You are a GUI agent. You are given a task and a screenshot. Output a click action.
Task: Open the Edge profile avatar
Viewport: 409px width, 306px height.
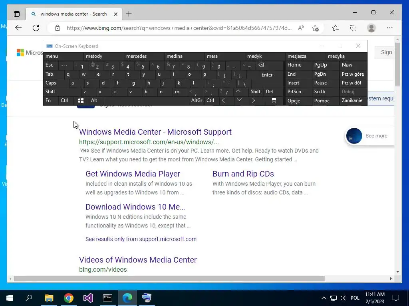tap(371, 28)
